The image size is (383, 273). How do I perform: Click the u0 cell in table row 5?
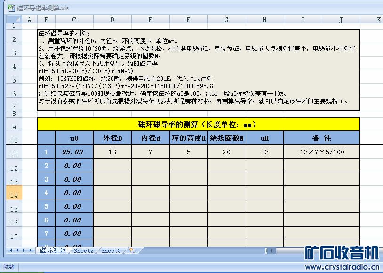coord(74,206)
